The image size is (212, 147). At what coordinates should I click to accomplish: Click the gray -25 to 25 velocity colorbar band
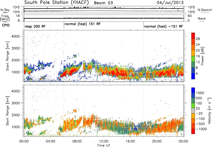click(x=193, y=111)
